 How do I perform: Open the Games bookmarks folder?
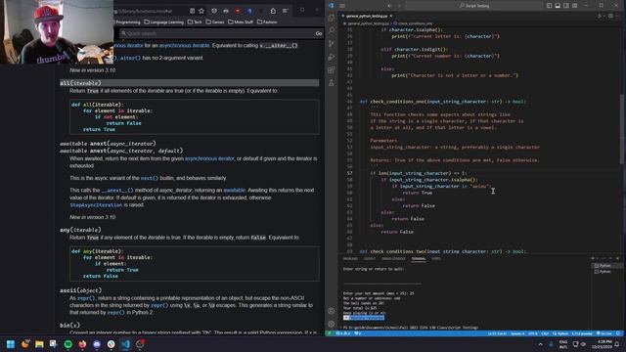pyautogui.click(x=215, y=22)
